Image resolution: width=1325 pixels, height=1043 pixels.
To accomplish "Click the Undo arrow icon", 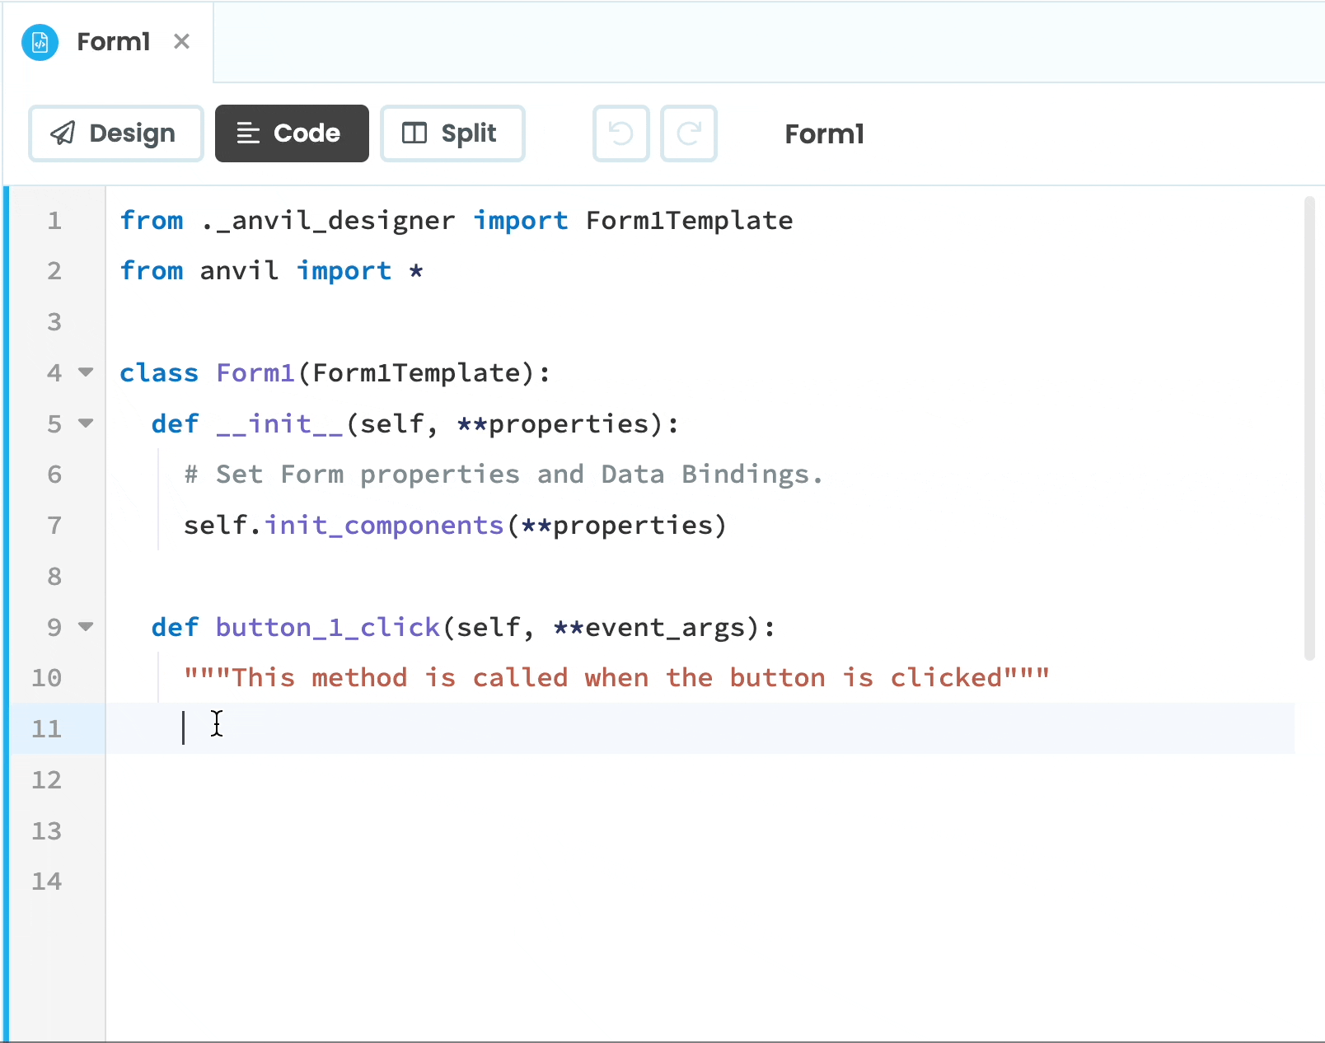I will [x=620, y=133].
